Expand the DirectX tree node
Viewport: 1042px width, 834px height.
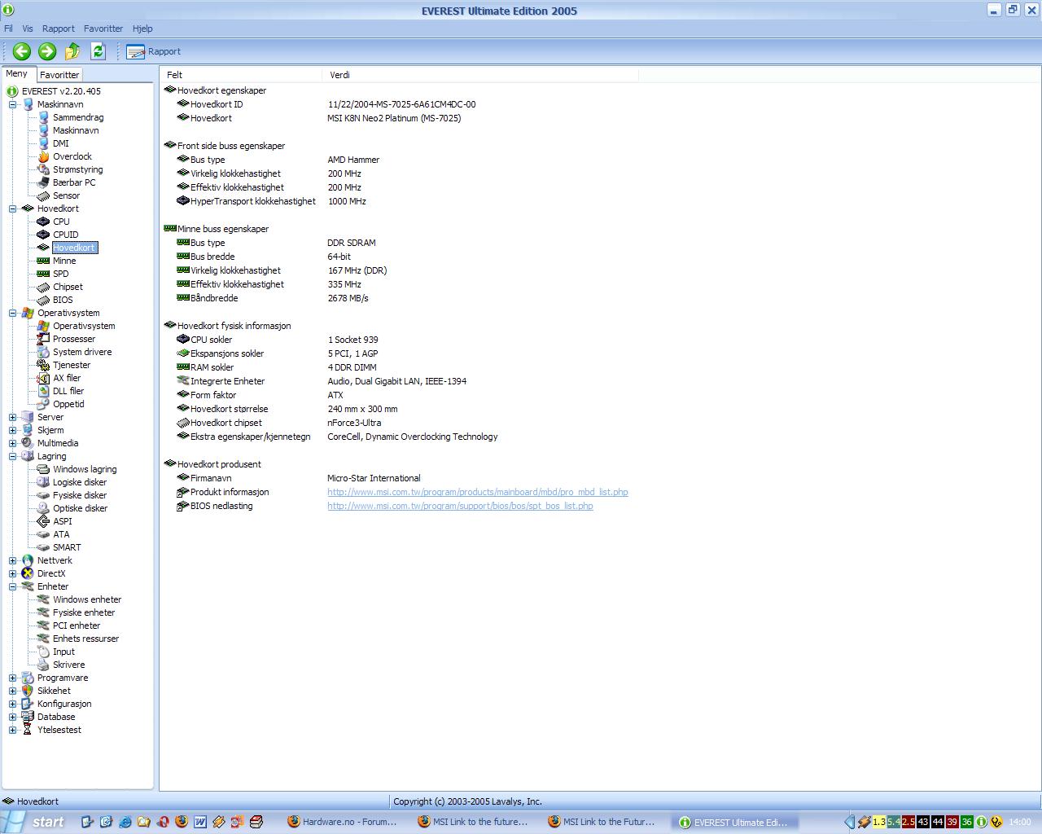click(13, 573)
